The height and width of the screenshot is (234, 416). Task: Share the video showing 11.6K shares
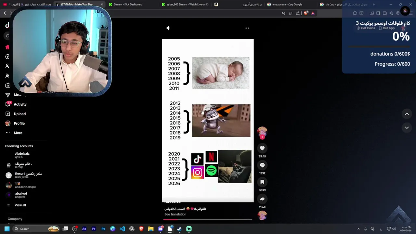262,199
